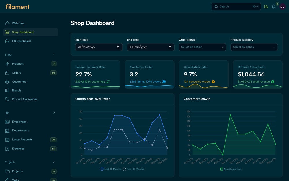The height and width of the screenshot is (181, 289).
Task: Click the dollar icon in Revenue card
Action: 273,82
